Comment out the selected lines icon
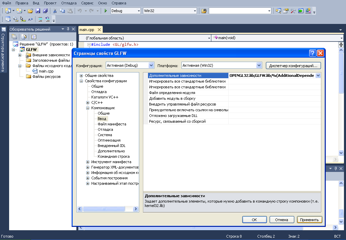The width and height of the screenshot is (346, 240). click(40, 19)
